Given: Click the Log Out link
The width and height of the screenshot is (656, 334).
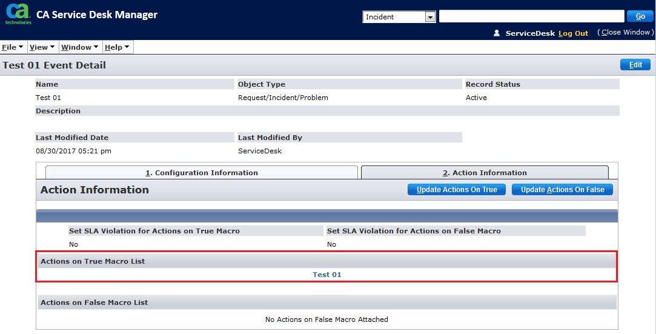Looking at the screenshot, I should point(573,33).
